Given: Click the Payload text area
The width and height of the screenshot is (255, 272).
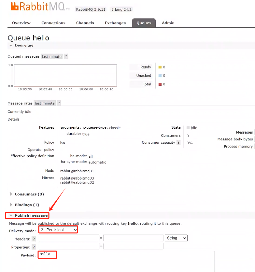Looking at the screenshot, I should tap(126, 262).
